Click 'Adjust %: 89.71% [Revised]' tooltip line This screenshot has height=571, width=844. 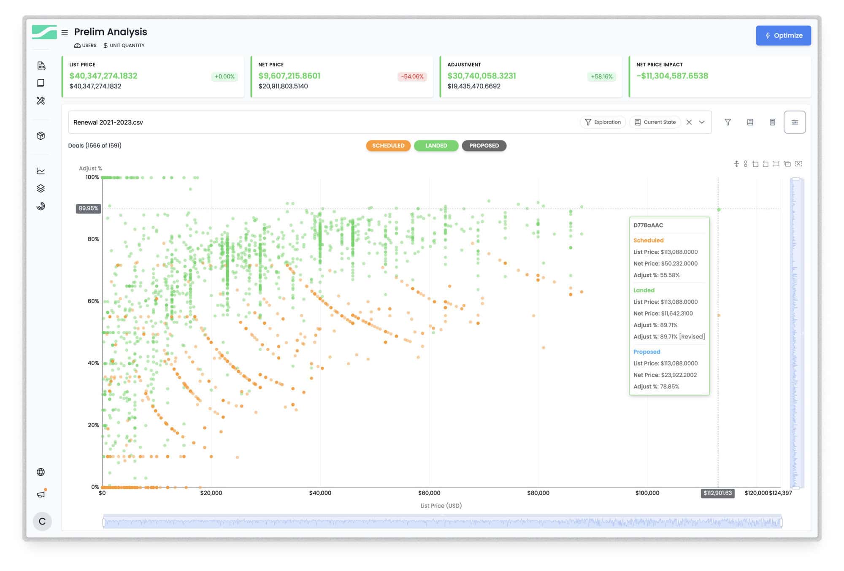[x=669, y=336]
